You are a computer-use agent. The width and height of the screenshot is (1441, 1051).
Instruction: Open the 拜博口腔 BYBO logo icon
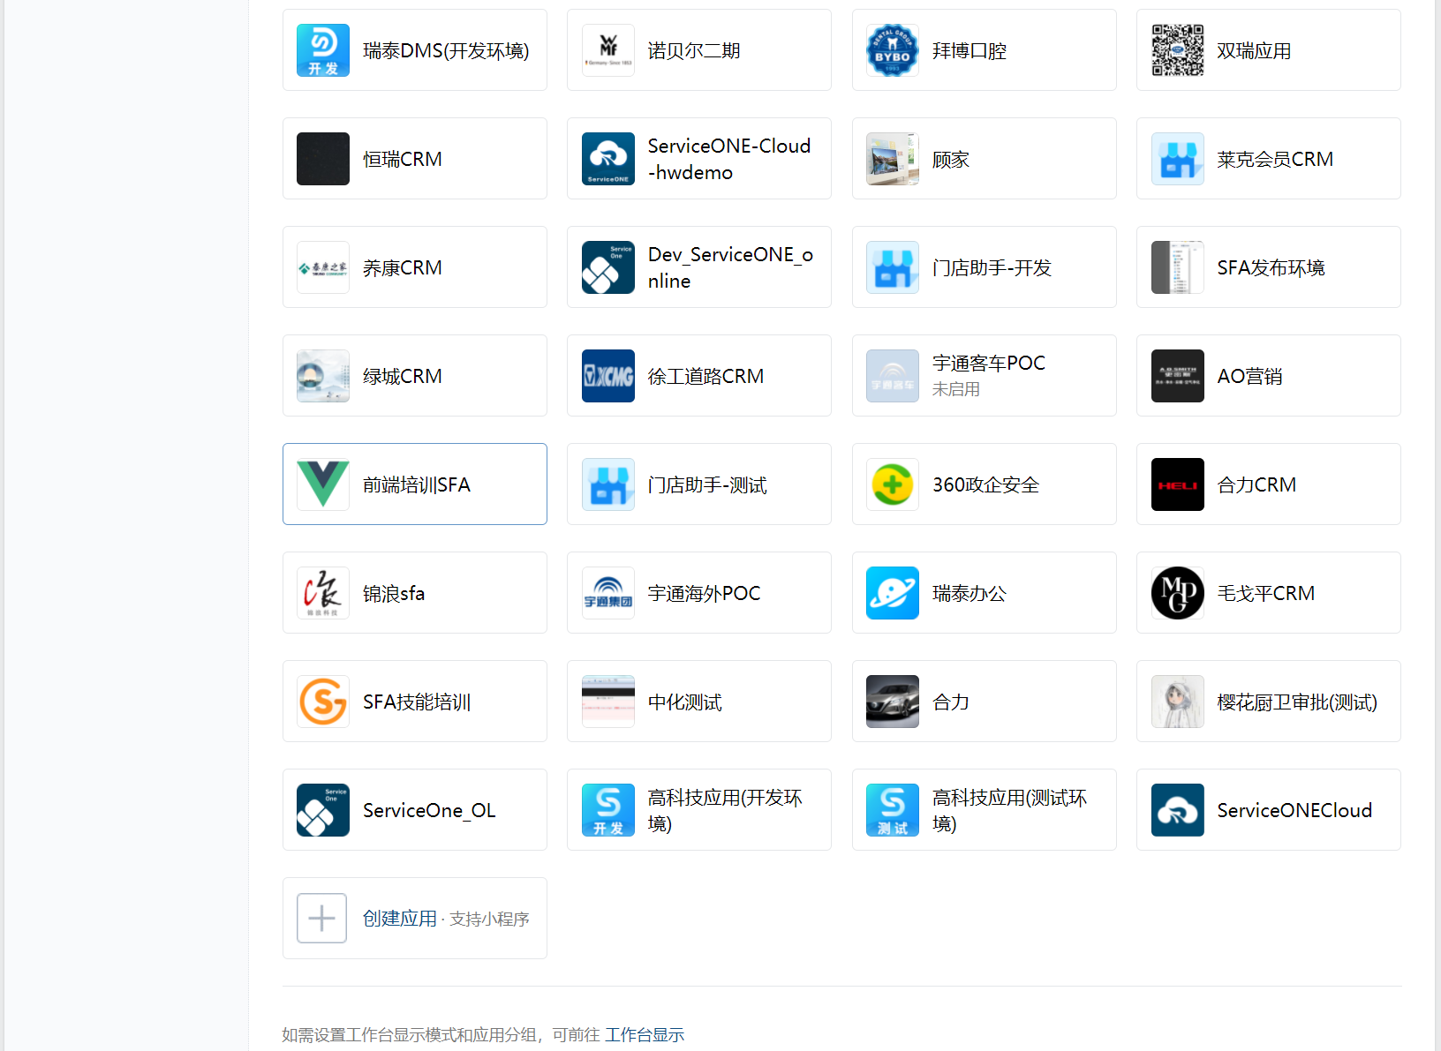tap(893, 50)
